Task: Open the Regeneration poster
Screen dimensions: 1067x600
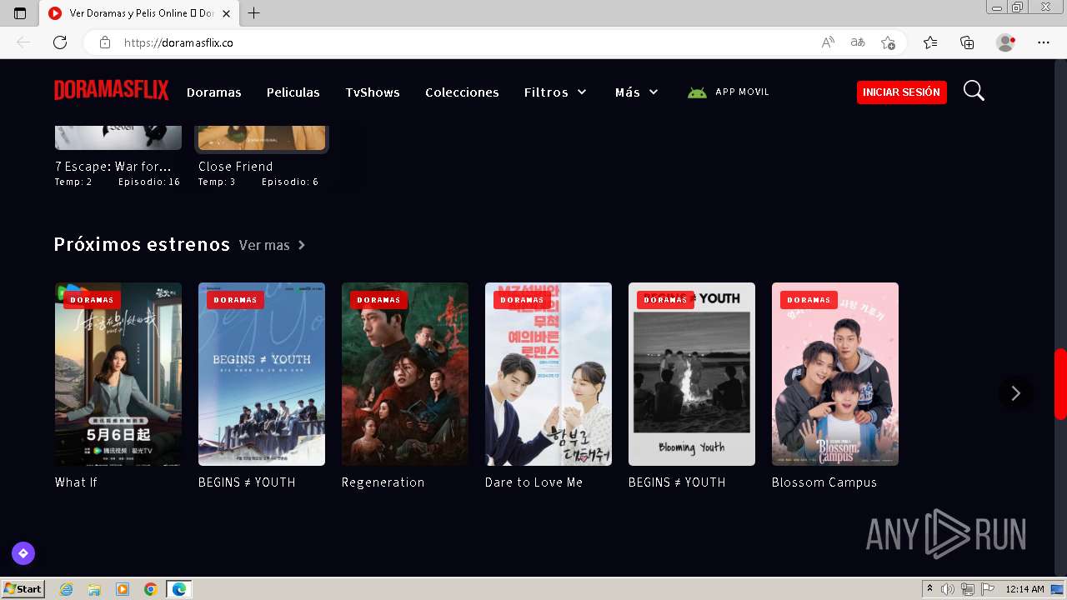Action: 405,374
